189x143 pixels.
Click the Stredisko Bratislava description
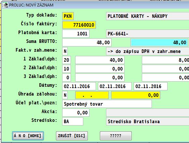pyautogui.click(x=148, y=122)
